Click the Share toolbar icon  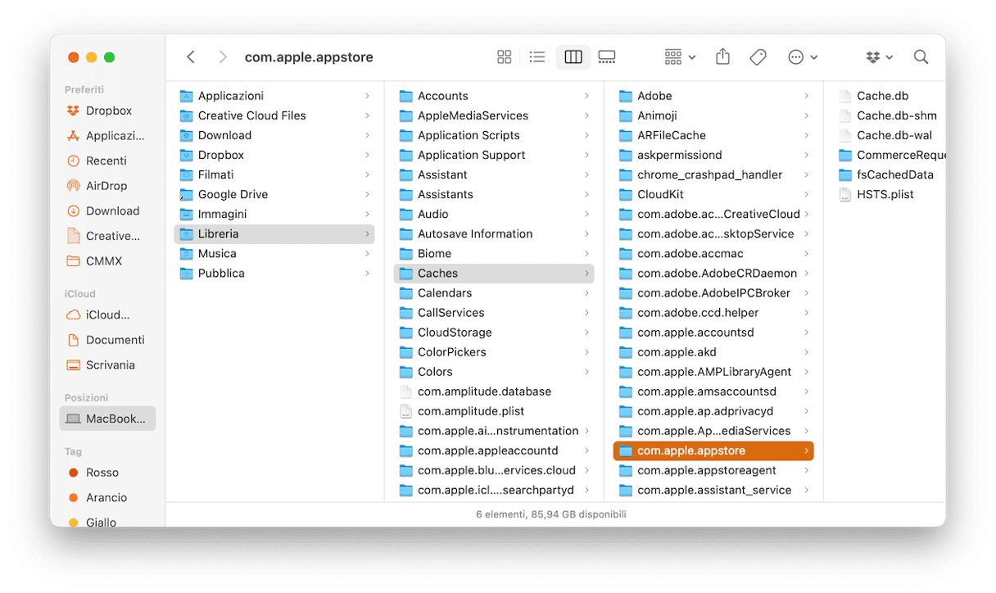(722, 57)
